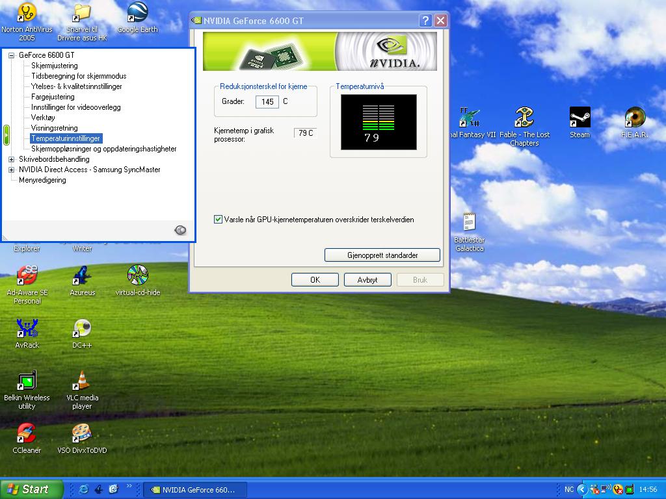Expand the Skrivebordsbehandling node
The image size is (666, 499).
[11, 160]
